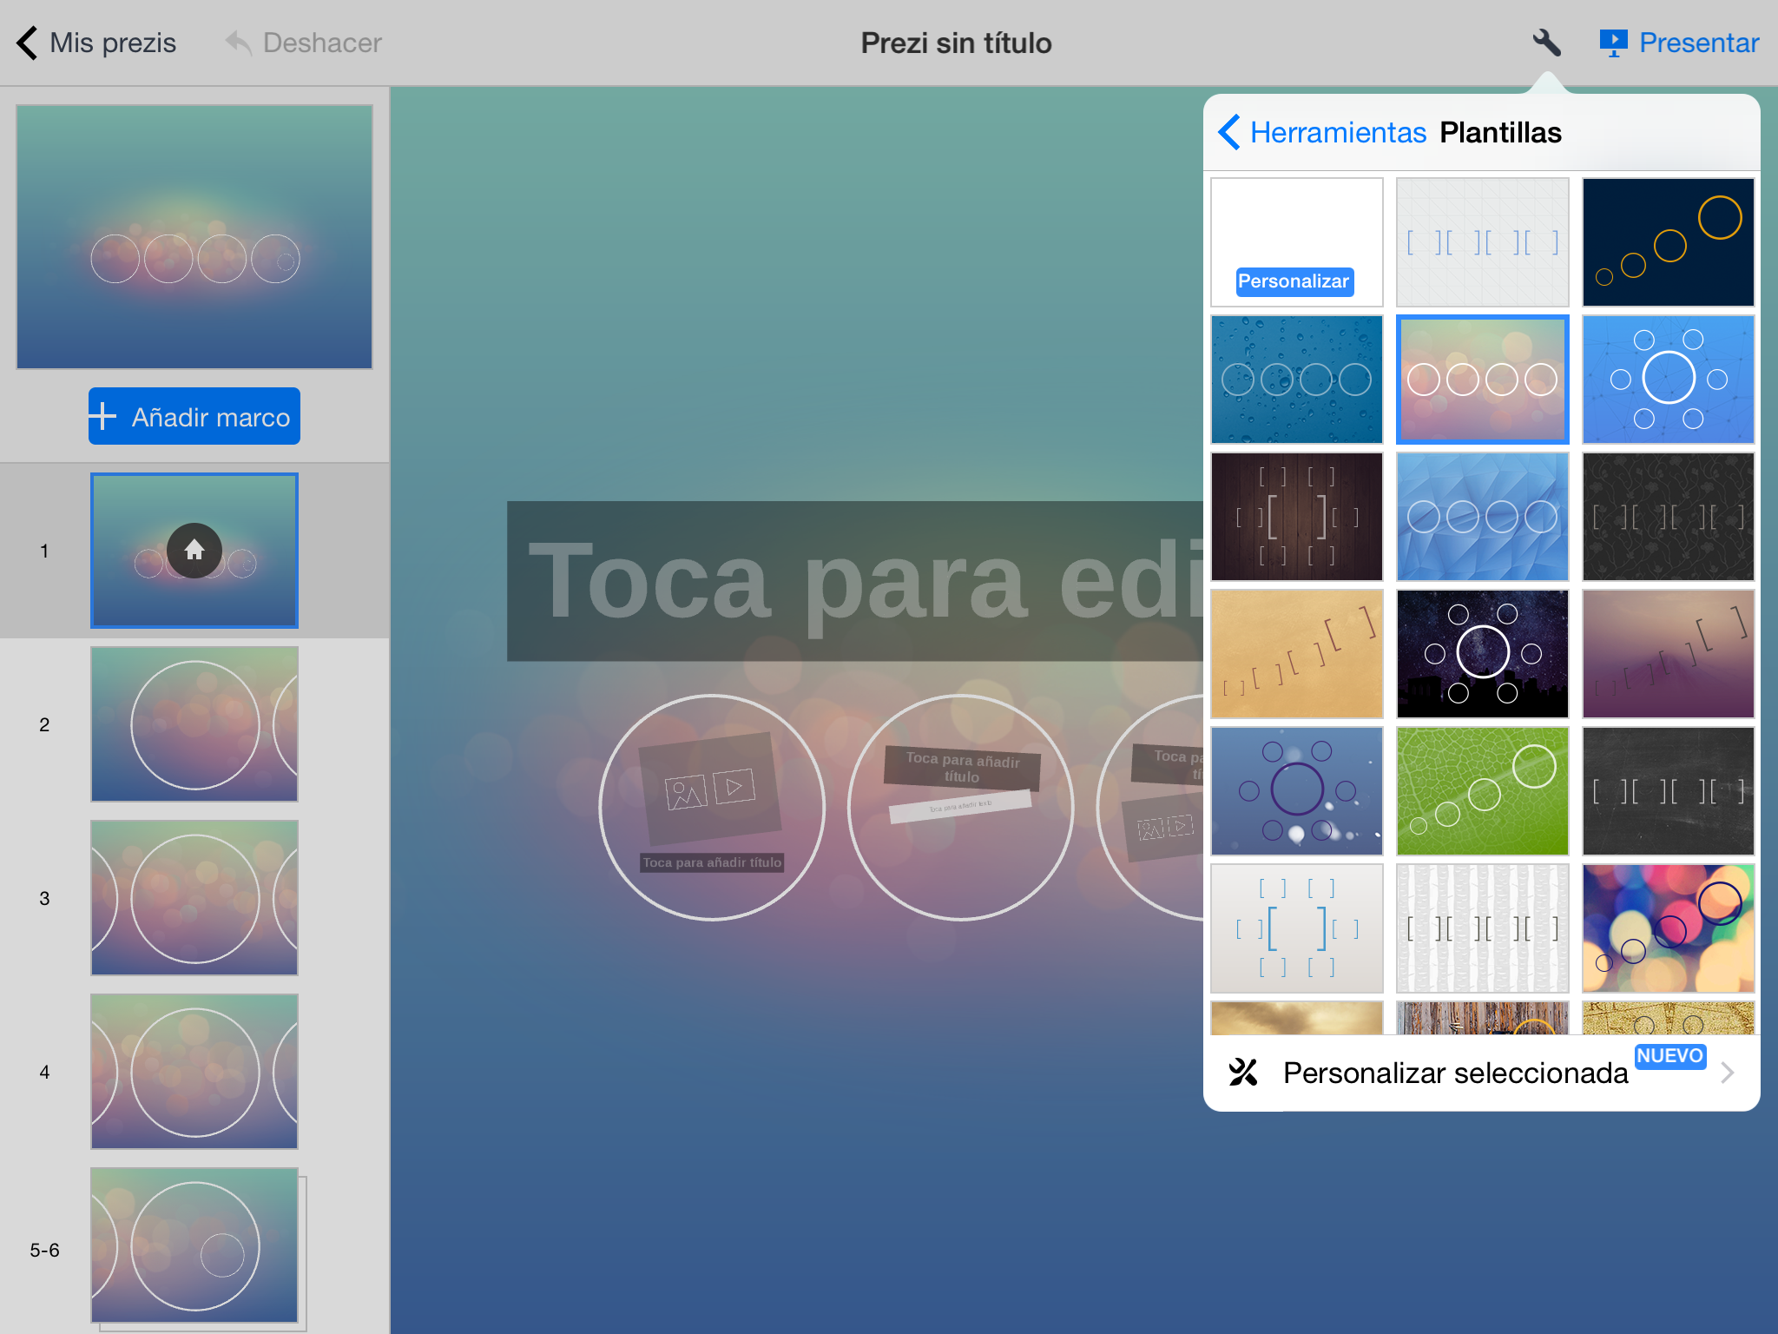The height and width of the screenshot is (1334, 1778).
Task: Navigate back to Mis prezis
Action: (91, 42)
